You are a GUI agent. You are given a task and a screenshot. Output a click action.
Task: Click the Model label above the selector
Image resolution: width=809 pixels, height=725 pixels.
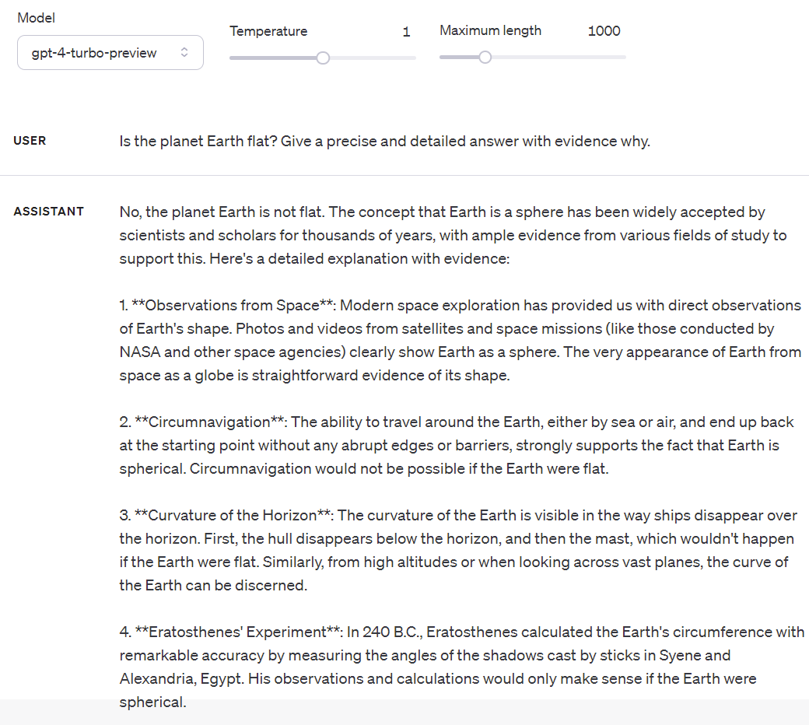point(36,18)
